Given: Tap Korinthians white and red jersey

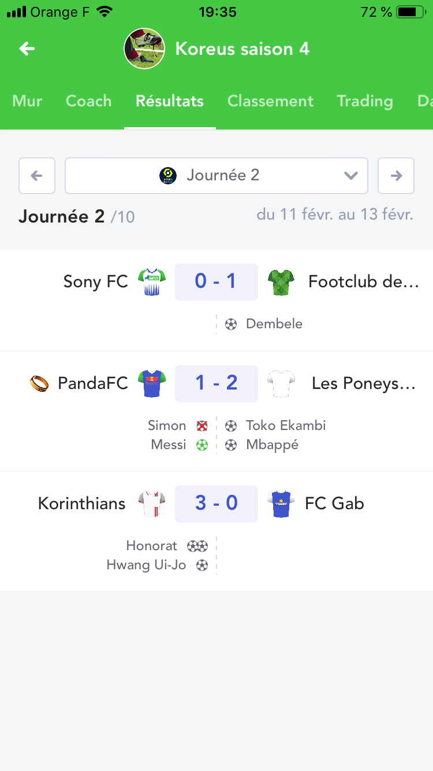Looking at the screenshot, I should (152, 503).
